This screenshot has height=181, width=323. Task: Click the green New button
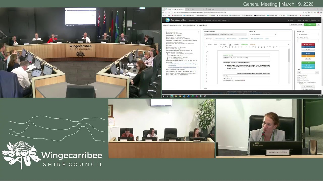pyautogui.click(x=308, y=63)
